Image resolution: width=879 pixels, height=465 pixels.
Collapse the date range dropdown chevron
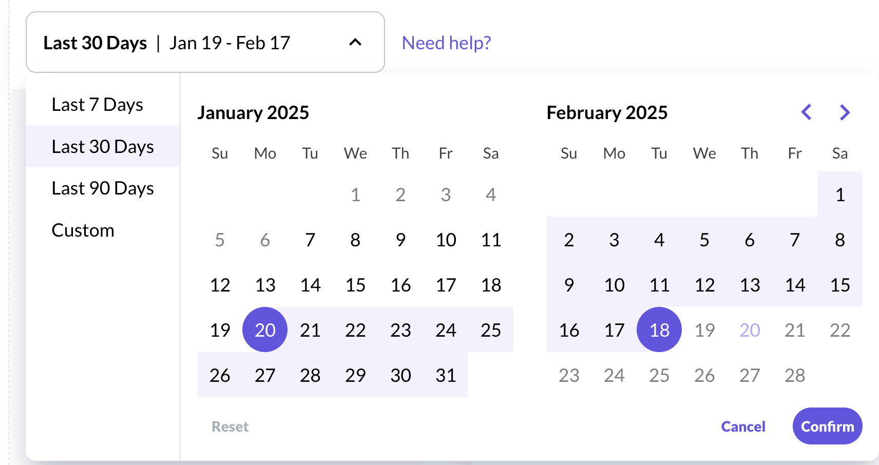355,43
